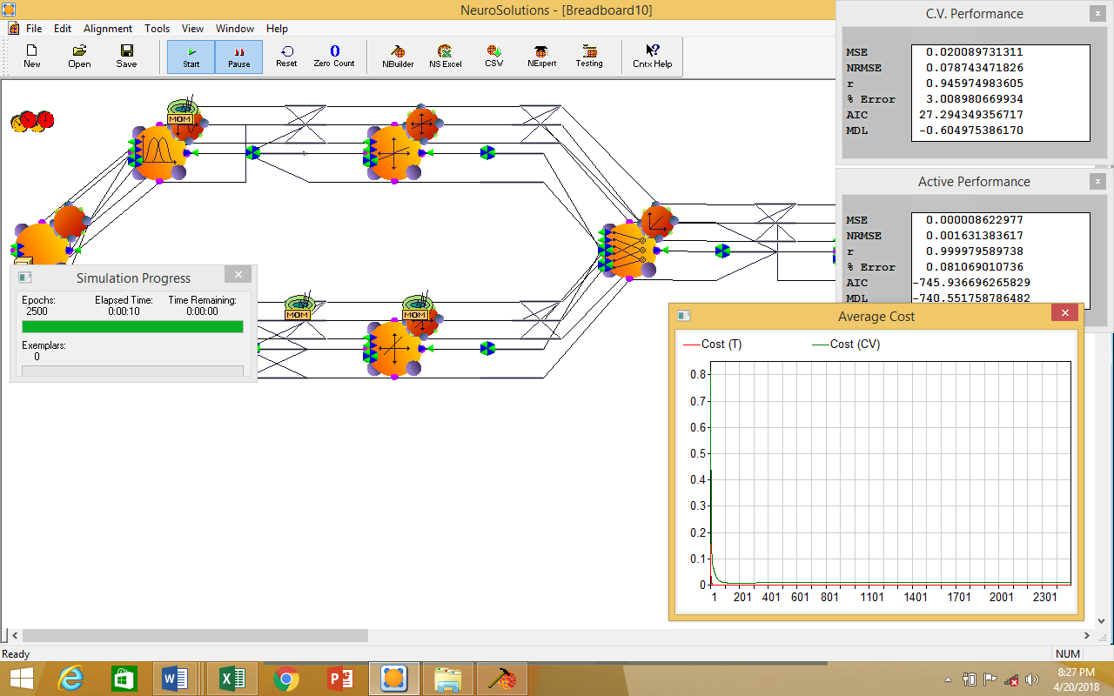The height and width of the screenshot is (696, 1114).
Task: Create a New breadboard from toolbar
Action: [32, 57]
